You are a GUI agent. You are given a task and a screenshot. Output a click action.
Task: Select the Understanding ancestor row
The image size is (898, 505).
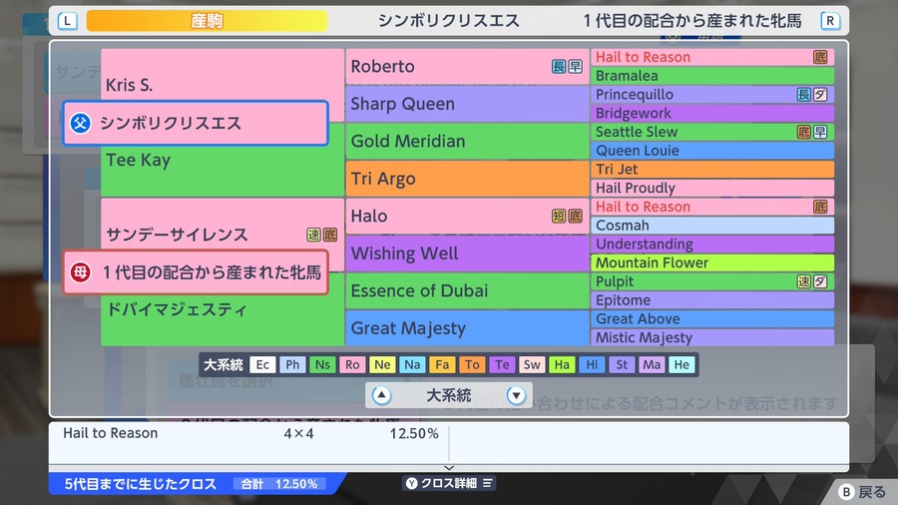[x=712, y=244]
